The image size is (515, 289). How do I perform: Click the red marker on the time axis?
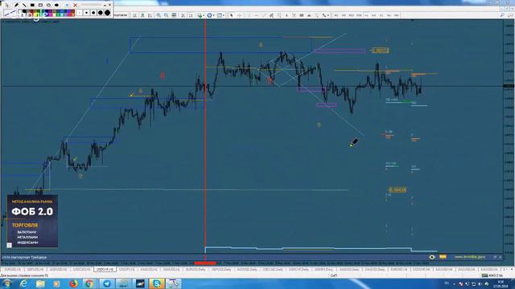[205, 263]
